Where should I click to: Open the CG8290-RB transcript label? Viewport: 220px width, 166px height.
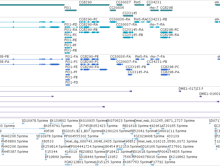[88, 30]
